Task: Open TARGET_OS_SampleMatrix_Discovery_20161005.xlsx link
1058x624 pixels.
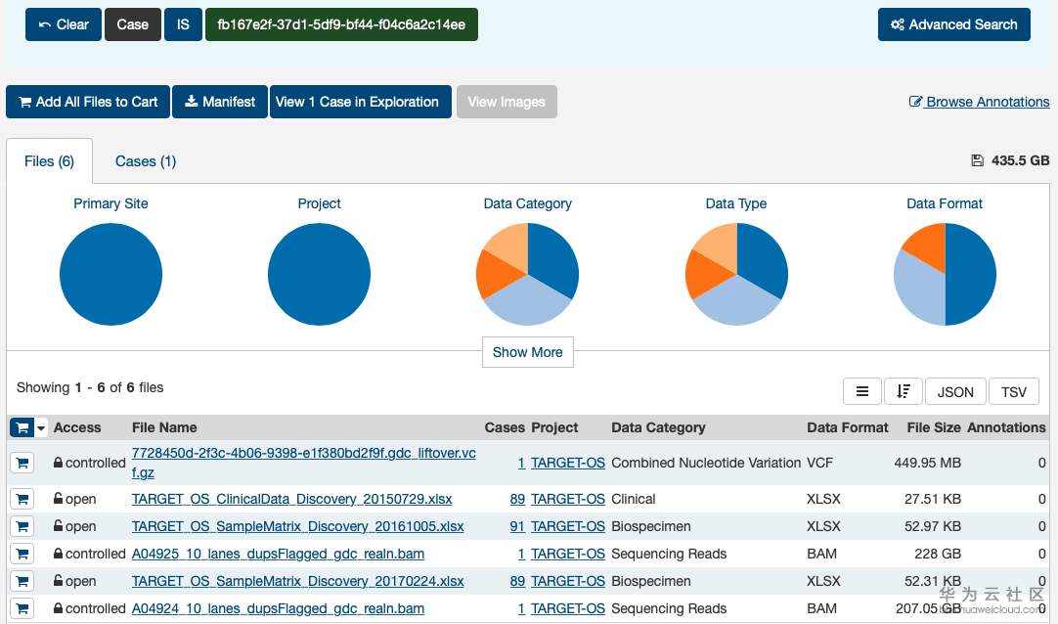Action: pos(297,526)
